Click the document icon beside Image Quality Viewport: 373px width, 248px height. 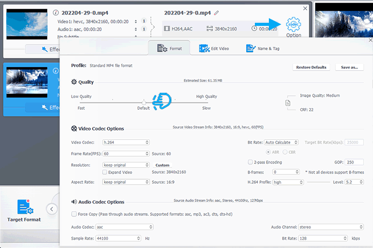coord(288,103)
